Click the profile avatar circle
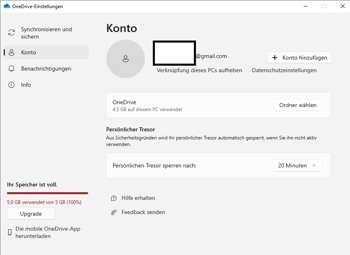The width and height of the screenshot is (350, 255). (126, 59)
